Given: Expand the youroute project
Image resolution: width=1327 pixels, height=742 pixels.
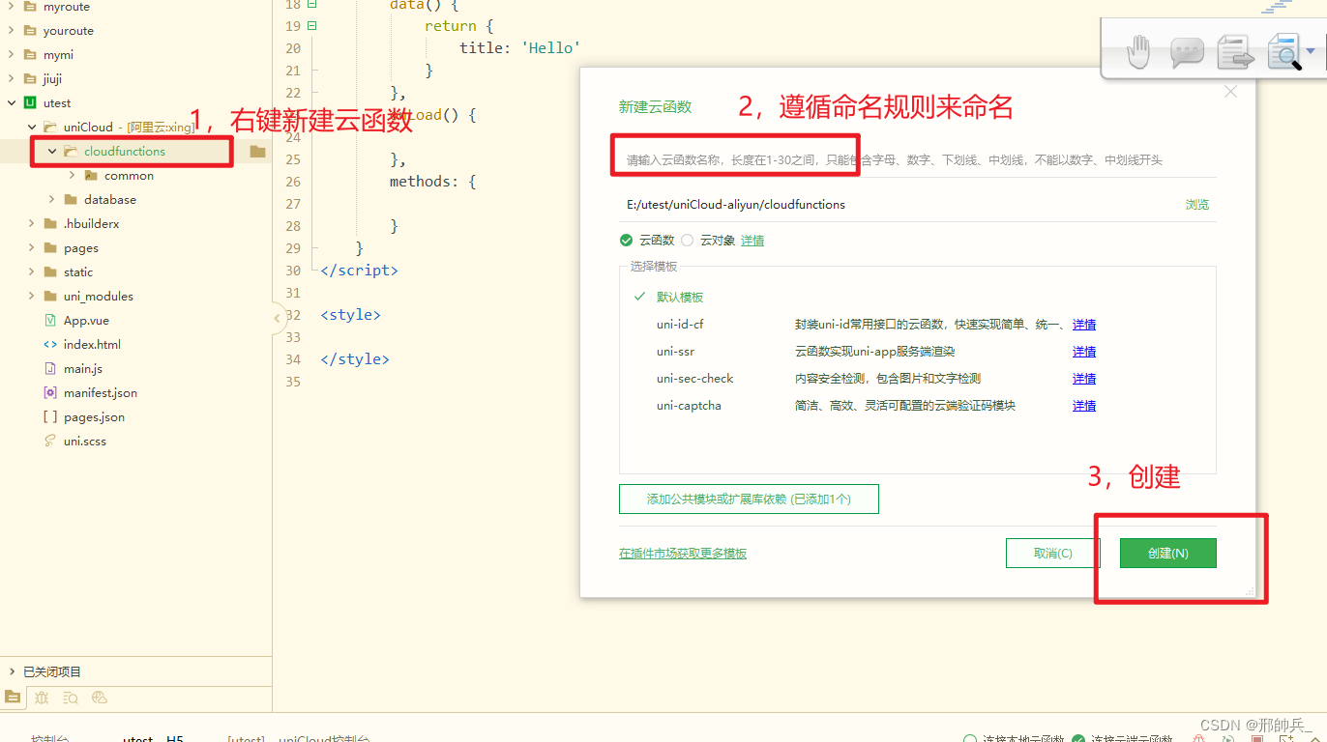Looking at the screenshot, I should click(12, 30).
